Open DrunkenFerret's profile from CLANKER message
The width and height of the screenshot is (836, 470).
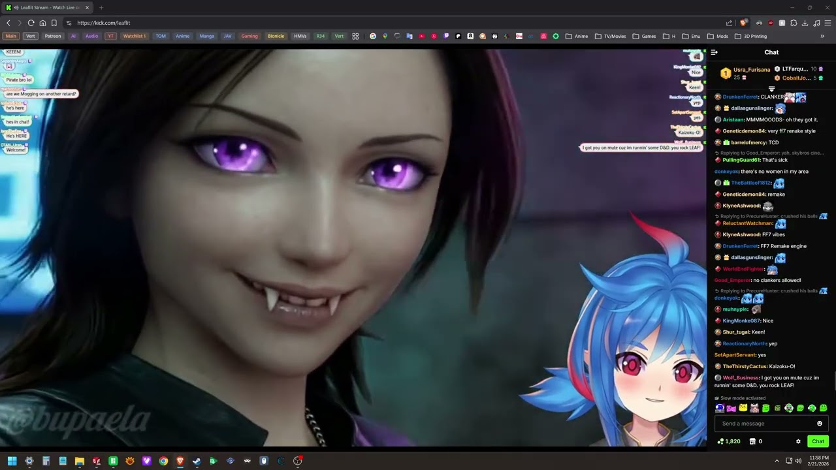(x=740, y=97)
